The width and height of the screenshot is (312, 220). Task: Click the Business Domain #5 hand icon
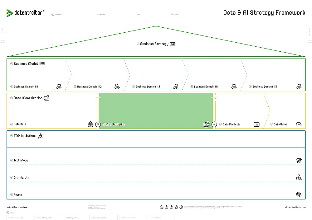(x=299, y=87)
